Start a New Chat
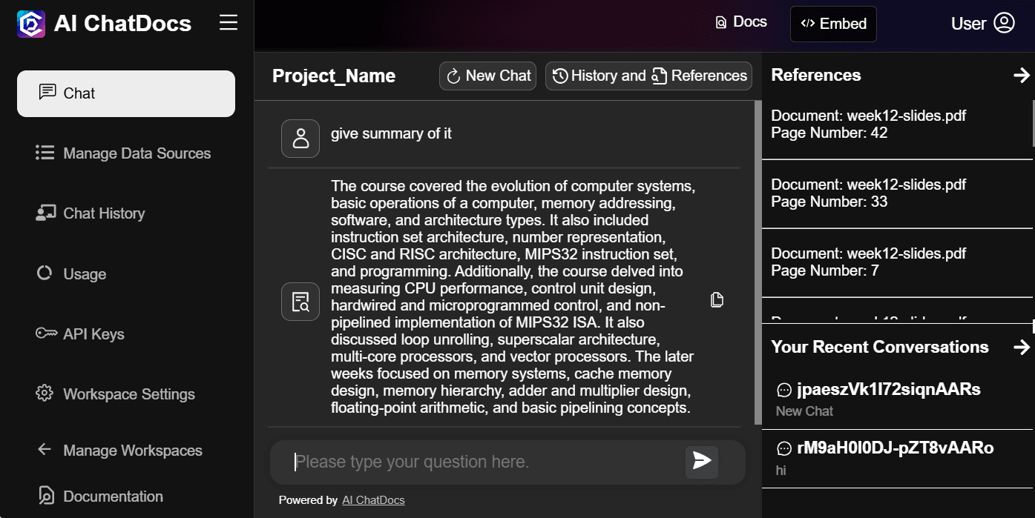The height and width of the screenshot is (518, 1035). tap(487, 76)
